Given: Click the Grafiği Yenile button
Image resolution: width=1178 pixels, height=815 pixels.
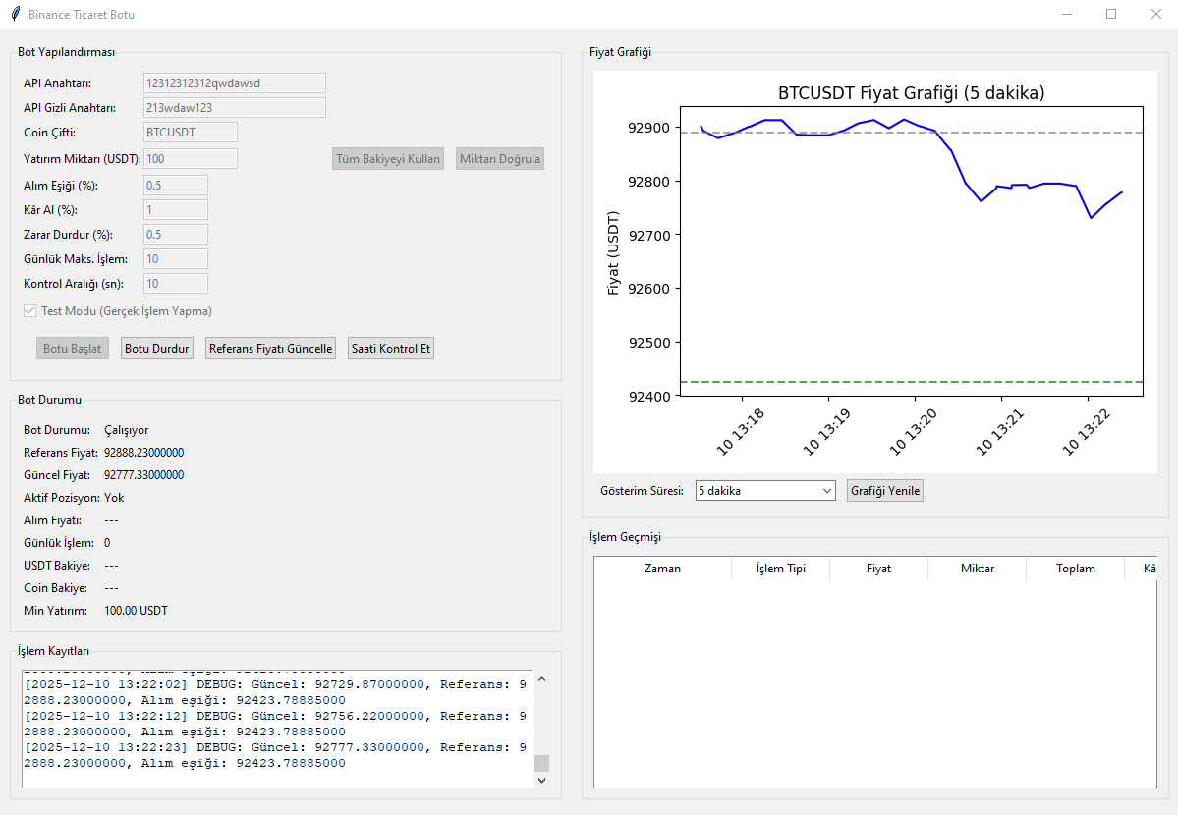Looking at the screenshot, I should click(x=885, y=491).
